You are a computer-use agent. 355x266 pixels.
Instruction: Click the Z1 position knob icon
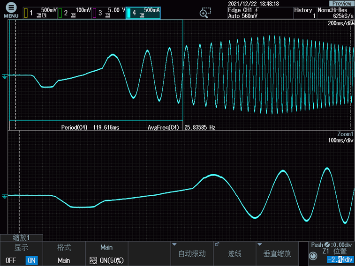pyautogui.click(x=313, y=256)
